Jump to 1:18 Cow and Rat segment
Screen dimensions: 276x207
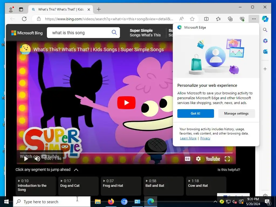[206, 186]
